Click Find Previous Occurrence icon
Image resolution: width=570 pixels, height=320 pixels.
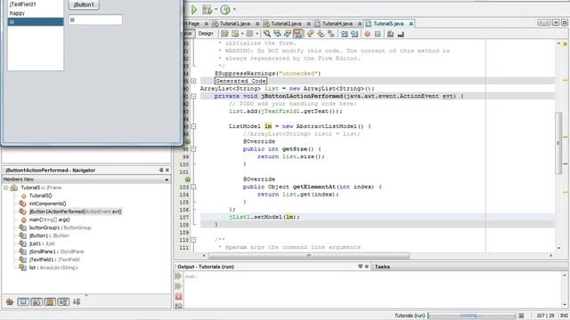point(278,34)
